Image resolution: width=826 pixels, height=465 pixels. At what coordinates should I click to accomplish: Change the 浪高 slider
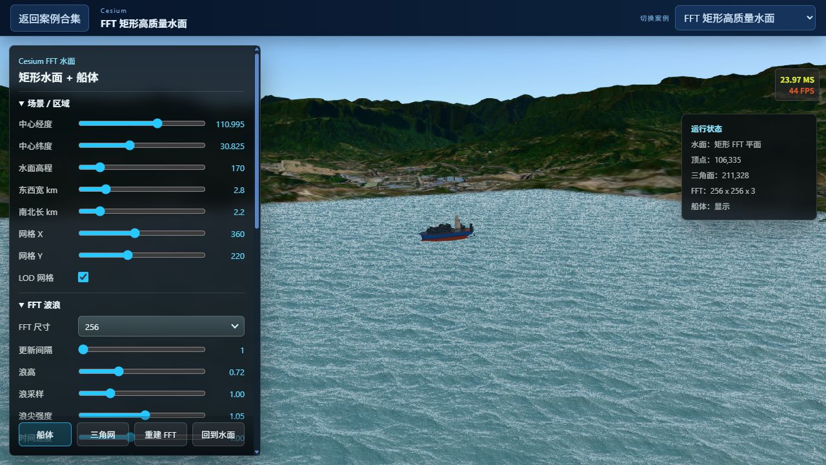coord(142,371)
